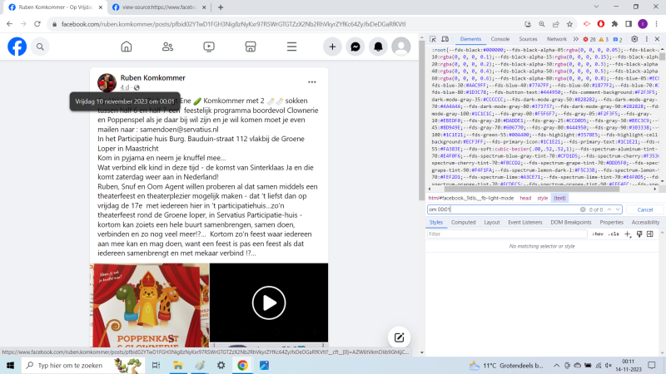This screenshot has height=374, width=666.
Task: Click the muted volume icon in system tray
Action: click(609, 365)
